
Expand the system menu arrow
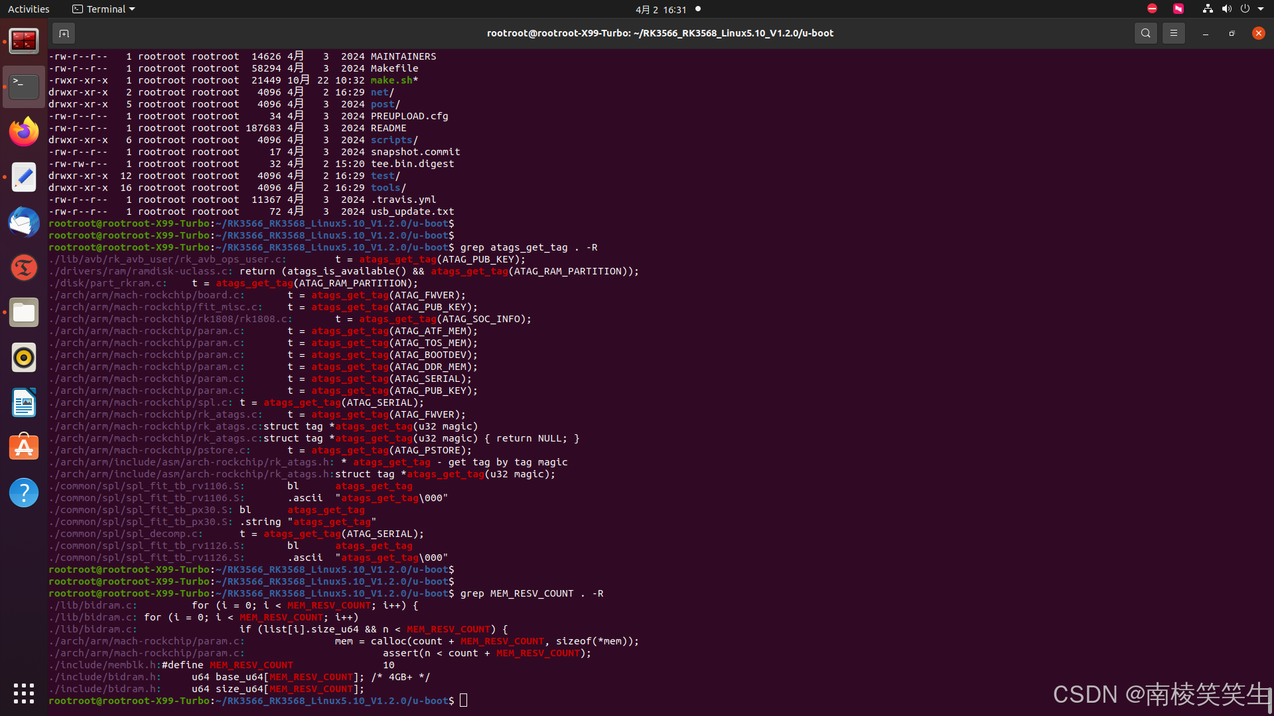[x=1261, y=9]
